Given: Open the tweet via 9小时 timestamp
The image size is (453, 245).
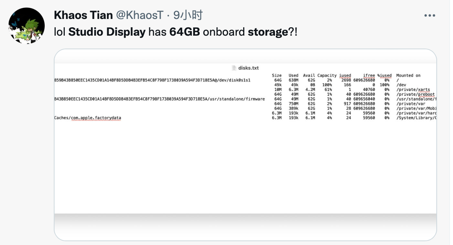Looking at the screenshot, I should 188,15.
